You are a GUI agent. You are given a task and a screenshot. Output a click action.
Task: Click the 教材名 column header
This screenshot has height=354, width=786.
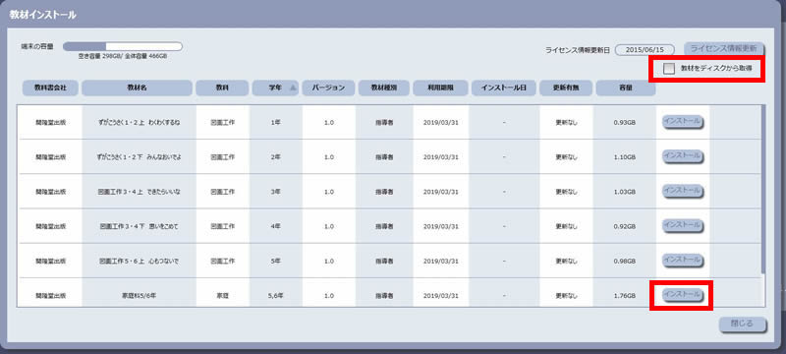point(137,88)
